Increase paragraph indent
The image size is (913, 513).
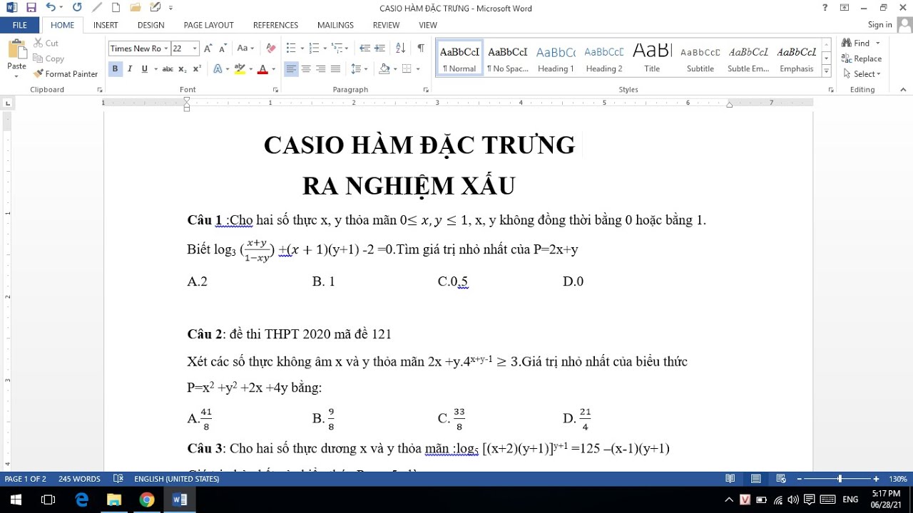pos(379,48)
